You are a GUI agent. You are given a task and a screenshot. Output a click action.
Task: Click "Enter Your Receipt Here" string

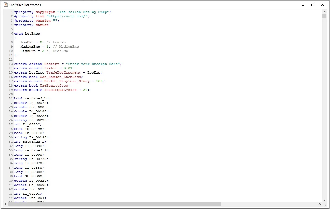coord(93,64)
